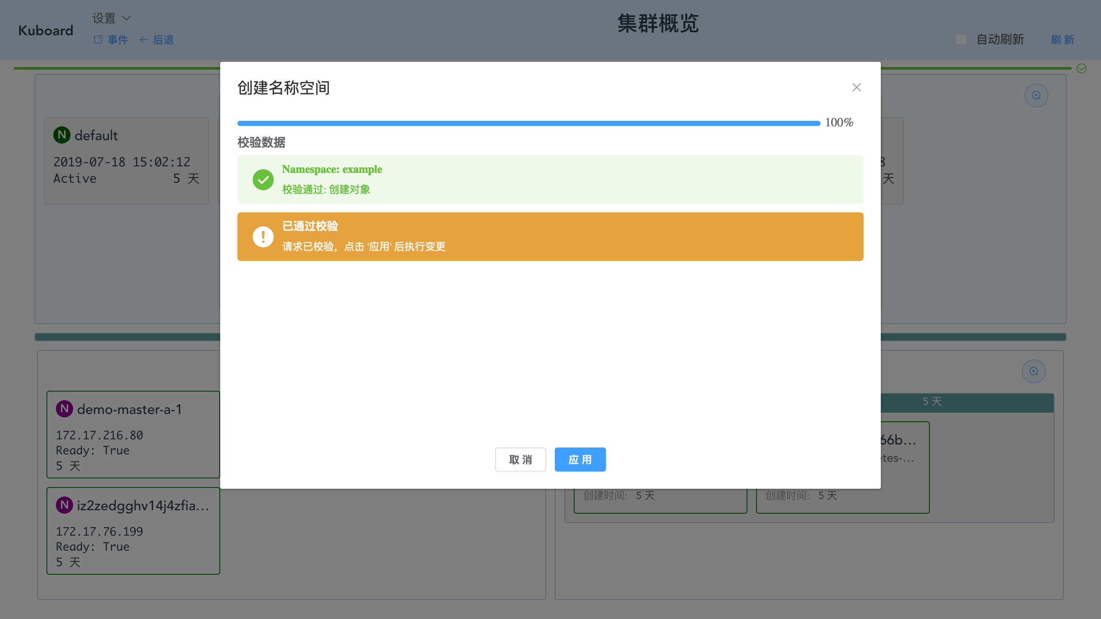Click the green check success icon
This screenshot has width=1101, height=619.
[263, 180]
